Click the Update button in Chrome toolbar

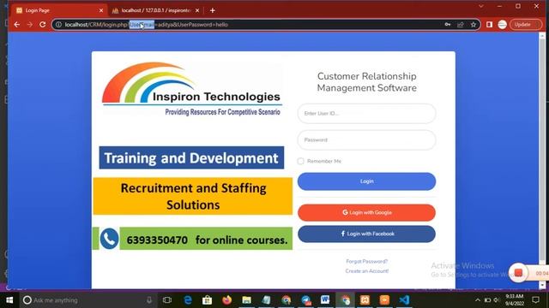click(526, 25)
